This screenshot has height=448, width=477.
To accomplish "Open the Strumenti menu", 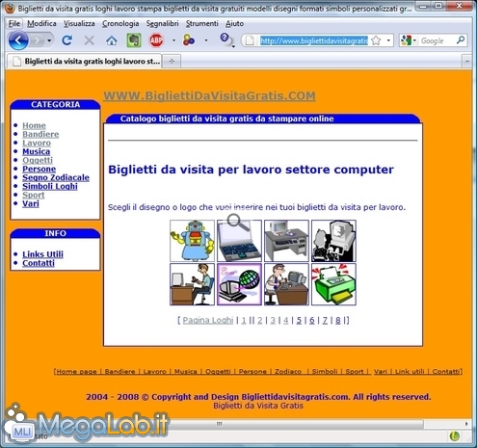I will click(x=201, y=23).
